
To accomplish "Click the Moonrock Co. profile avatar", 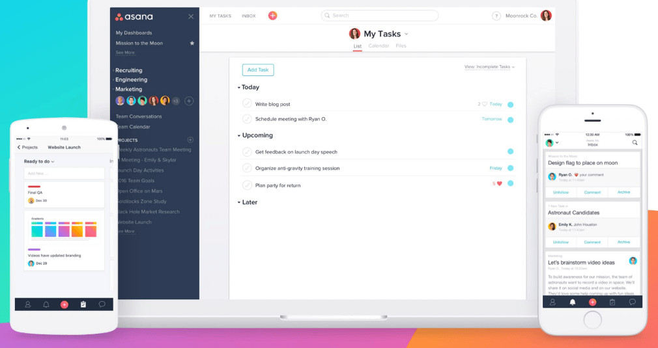I will (546, 16).
